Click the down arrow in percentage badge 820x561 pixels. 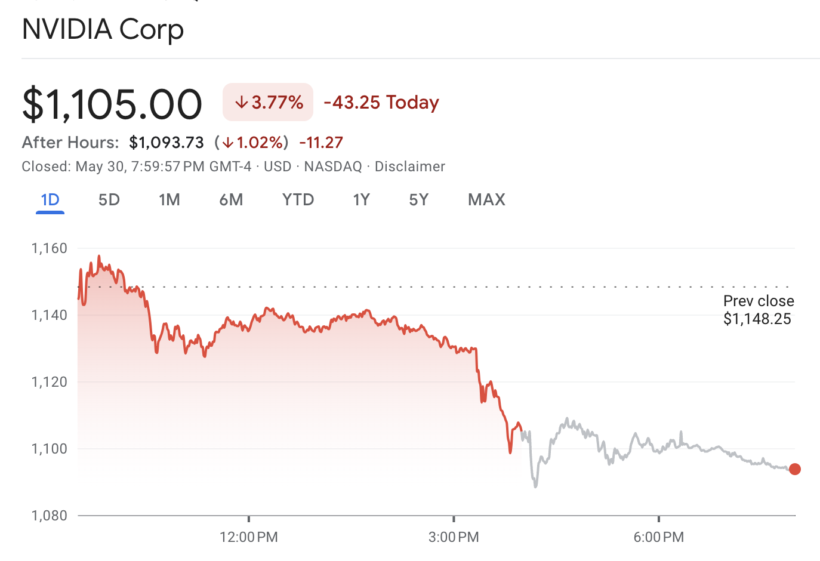pyautogui.click(x=241, y=103)
